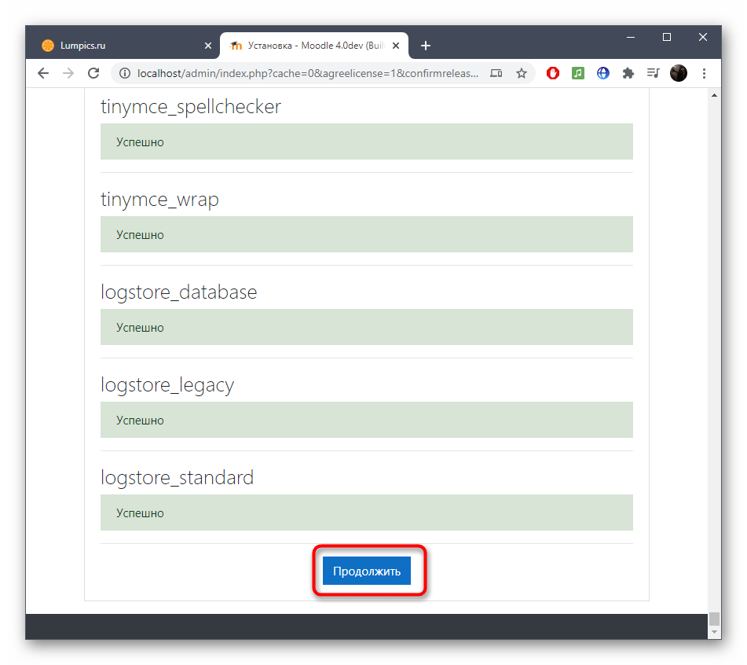Click the Lumpics.ru orange favicon
The image size is (747, 665).
48,46
